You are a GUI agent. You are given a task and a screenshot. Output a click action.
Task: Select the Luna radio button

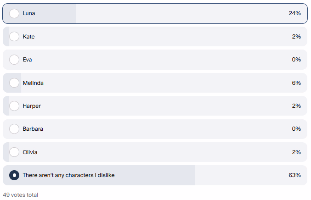[x=14, y=13]
